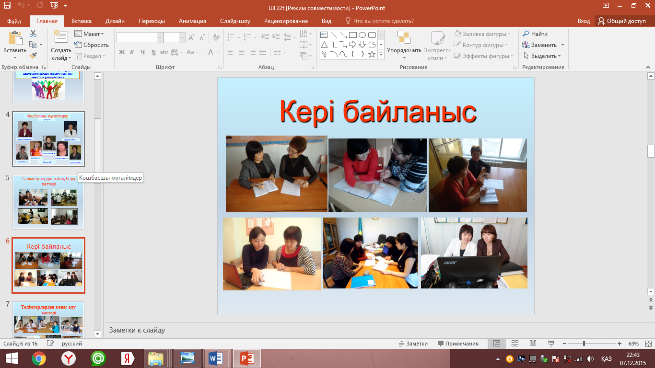Click the Примечания comments button

click(x=458, y=344)
